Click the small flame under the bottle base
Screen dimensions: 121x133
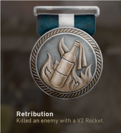[x=74, y=83]
